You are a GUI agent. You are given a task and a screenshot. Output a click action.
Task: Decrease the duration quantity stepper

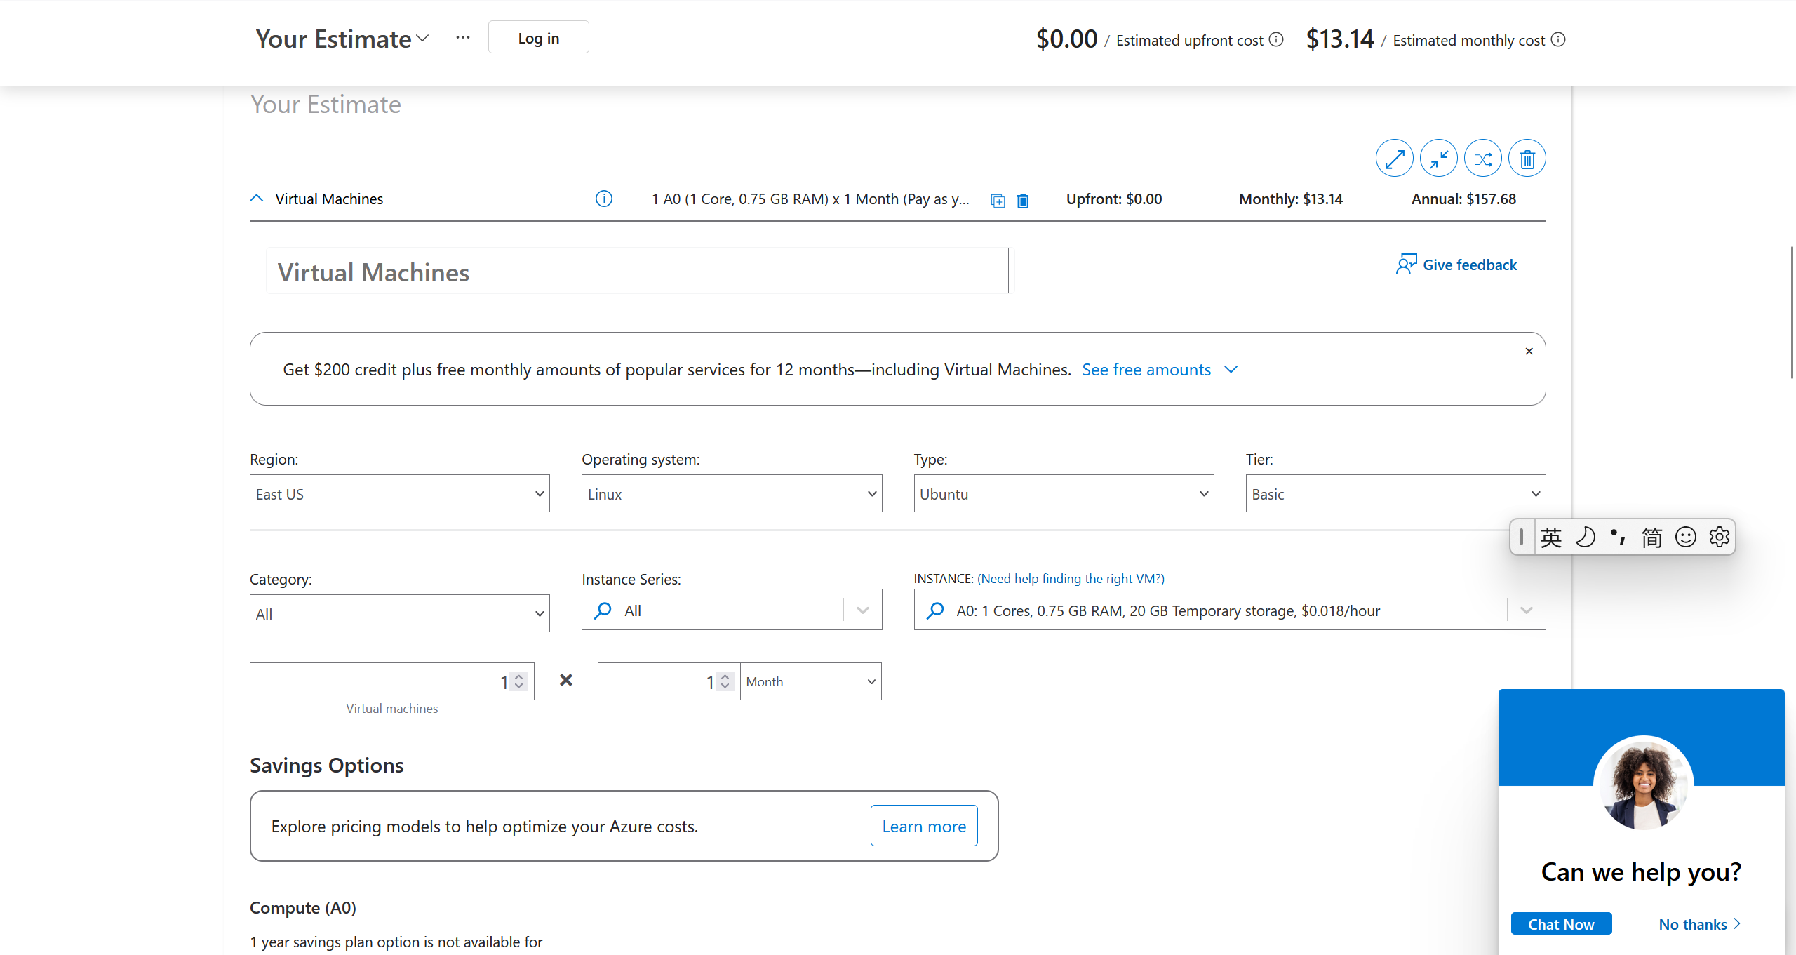[725, 686]
